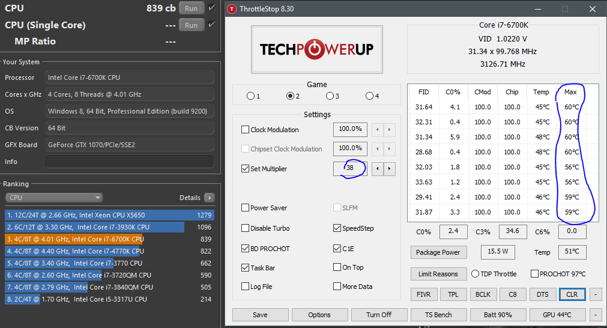This screenshot has width=607, height=328.
Task: Open the CPU ranking dropdown
Action: point(54,198)
